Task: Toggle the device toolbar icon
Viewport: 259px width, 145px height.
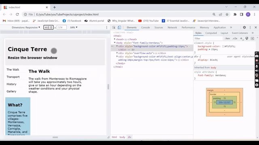Action: pos(119,27)
